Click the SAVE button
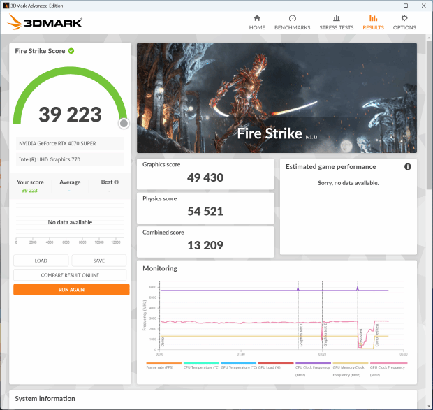433x410 pixels. [x=99, y=261]
